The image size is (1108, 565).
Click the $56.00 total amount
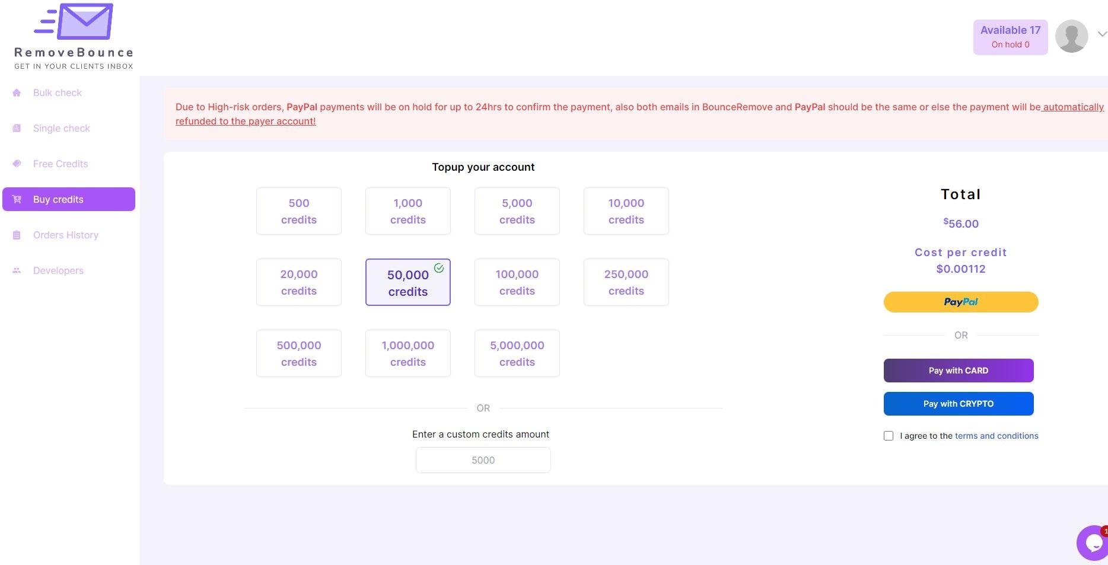961,224
